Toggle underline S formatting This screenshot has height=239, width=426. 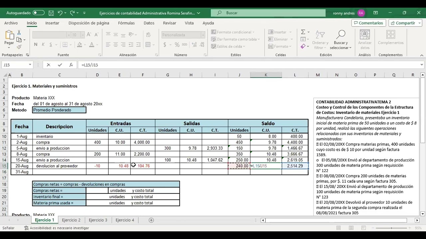[51, 44]
